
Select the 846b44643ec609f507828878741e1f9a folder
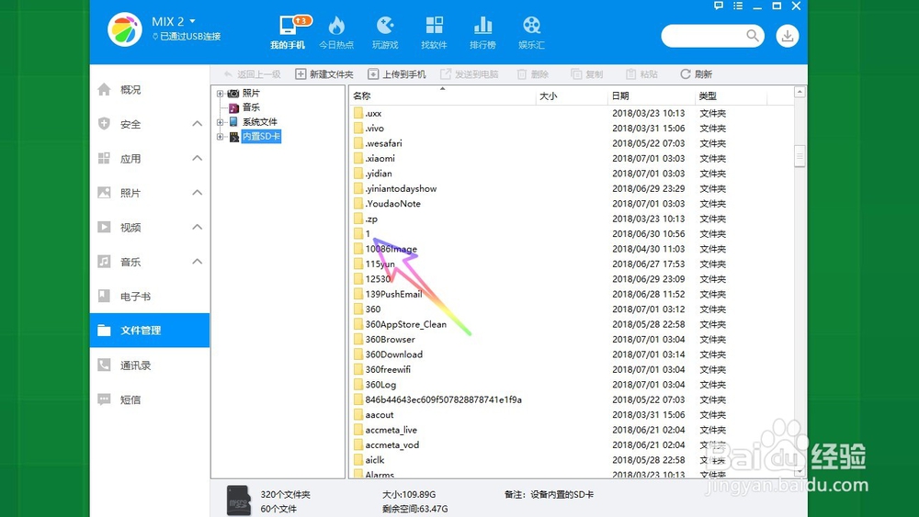pyautogui.click(x=443, y=399)
